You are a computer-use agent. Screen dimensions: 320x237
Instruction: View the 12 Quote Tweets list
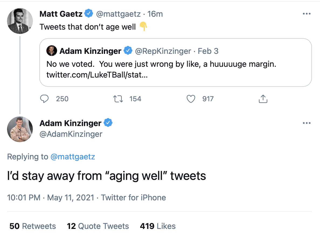pos(98,226)
